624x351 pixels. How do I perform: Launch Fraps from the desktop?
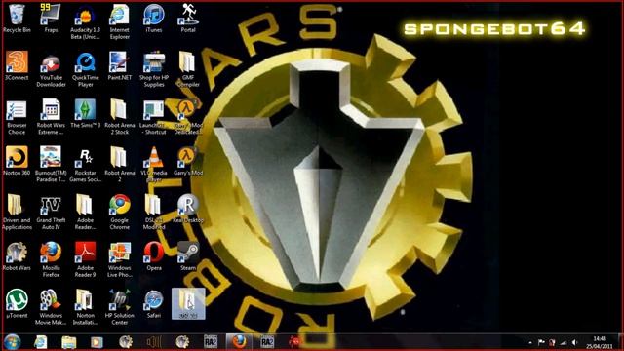tap(51, 18)
